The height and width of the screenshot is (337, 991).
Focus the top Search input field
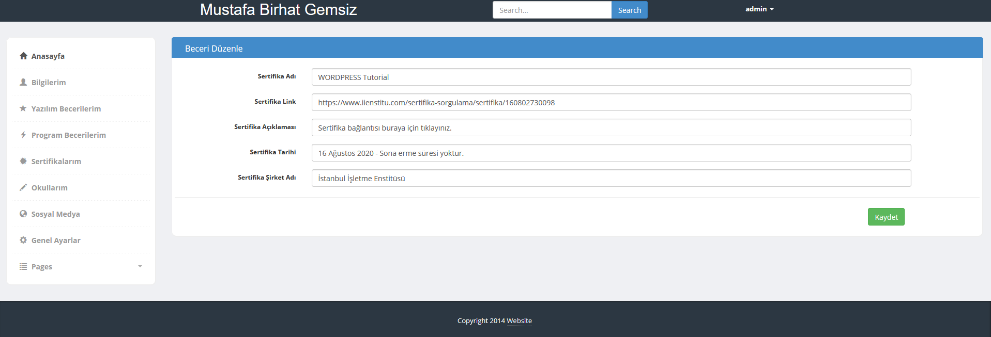(x=552, y=10)
